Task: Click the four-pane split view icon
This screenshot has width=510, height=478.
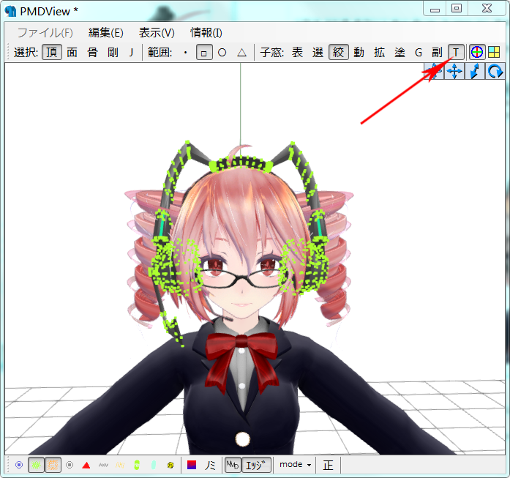Action: pyautogui.click(x=494, y=52)
